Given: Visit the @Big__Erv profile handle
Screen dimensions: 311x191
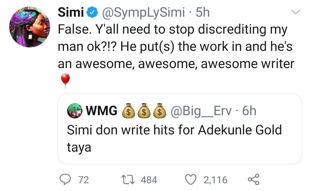Looking at the screenshot, I should tap(202, 111).
